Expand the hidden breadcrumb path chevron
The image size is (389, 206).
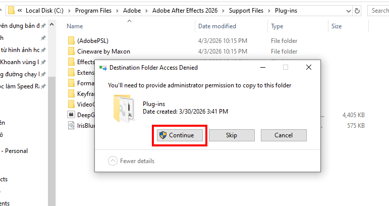(x=20, y=10)
